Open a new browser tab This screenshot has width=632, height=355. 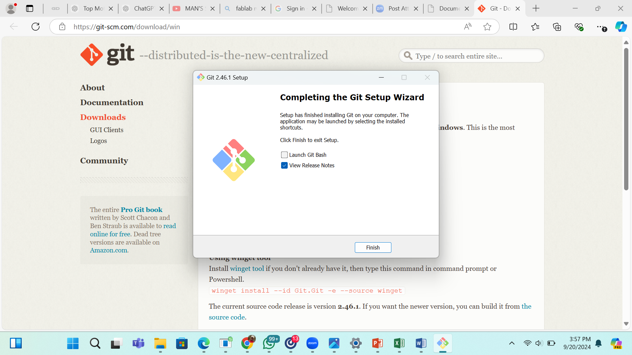[x=536, y=9]
